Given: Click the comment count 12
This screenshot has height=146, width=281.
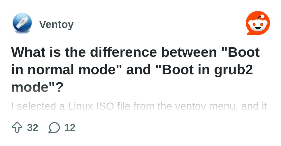Looking at the screenshot, I should pyautogui.click(x=70, y=128).
